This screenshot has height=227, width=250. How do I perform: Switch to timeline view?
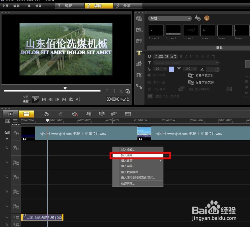[26, 114]
